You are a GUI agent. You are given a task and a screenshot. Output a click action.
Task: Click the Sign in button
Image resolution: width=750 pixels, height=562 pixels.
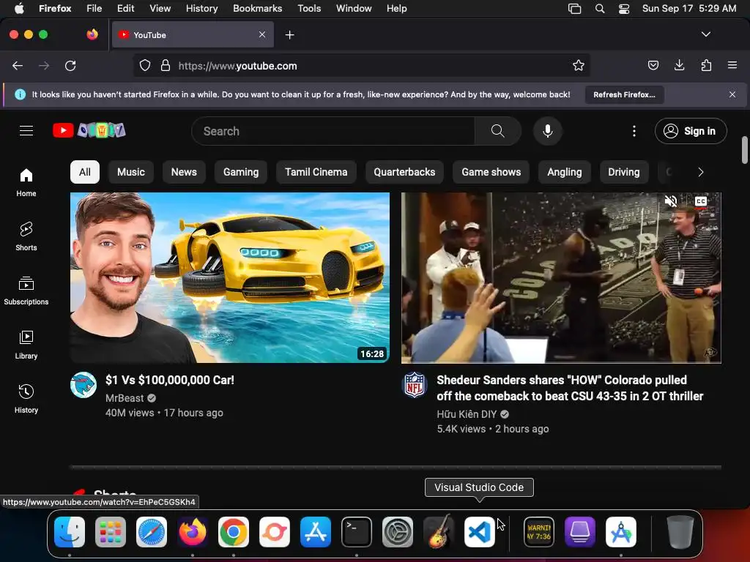tap(691, 131)
